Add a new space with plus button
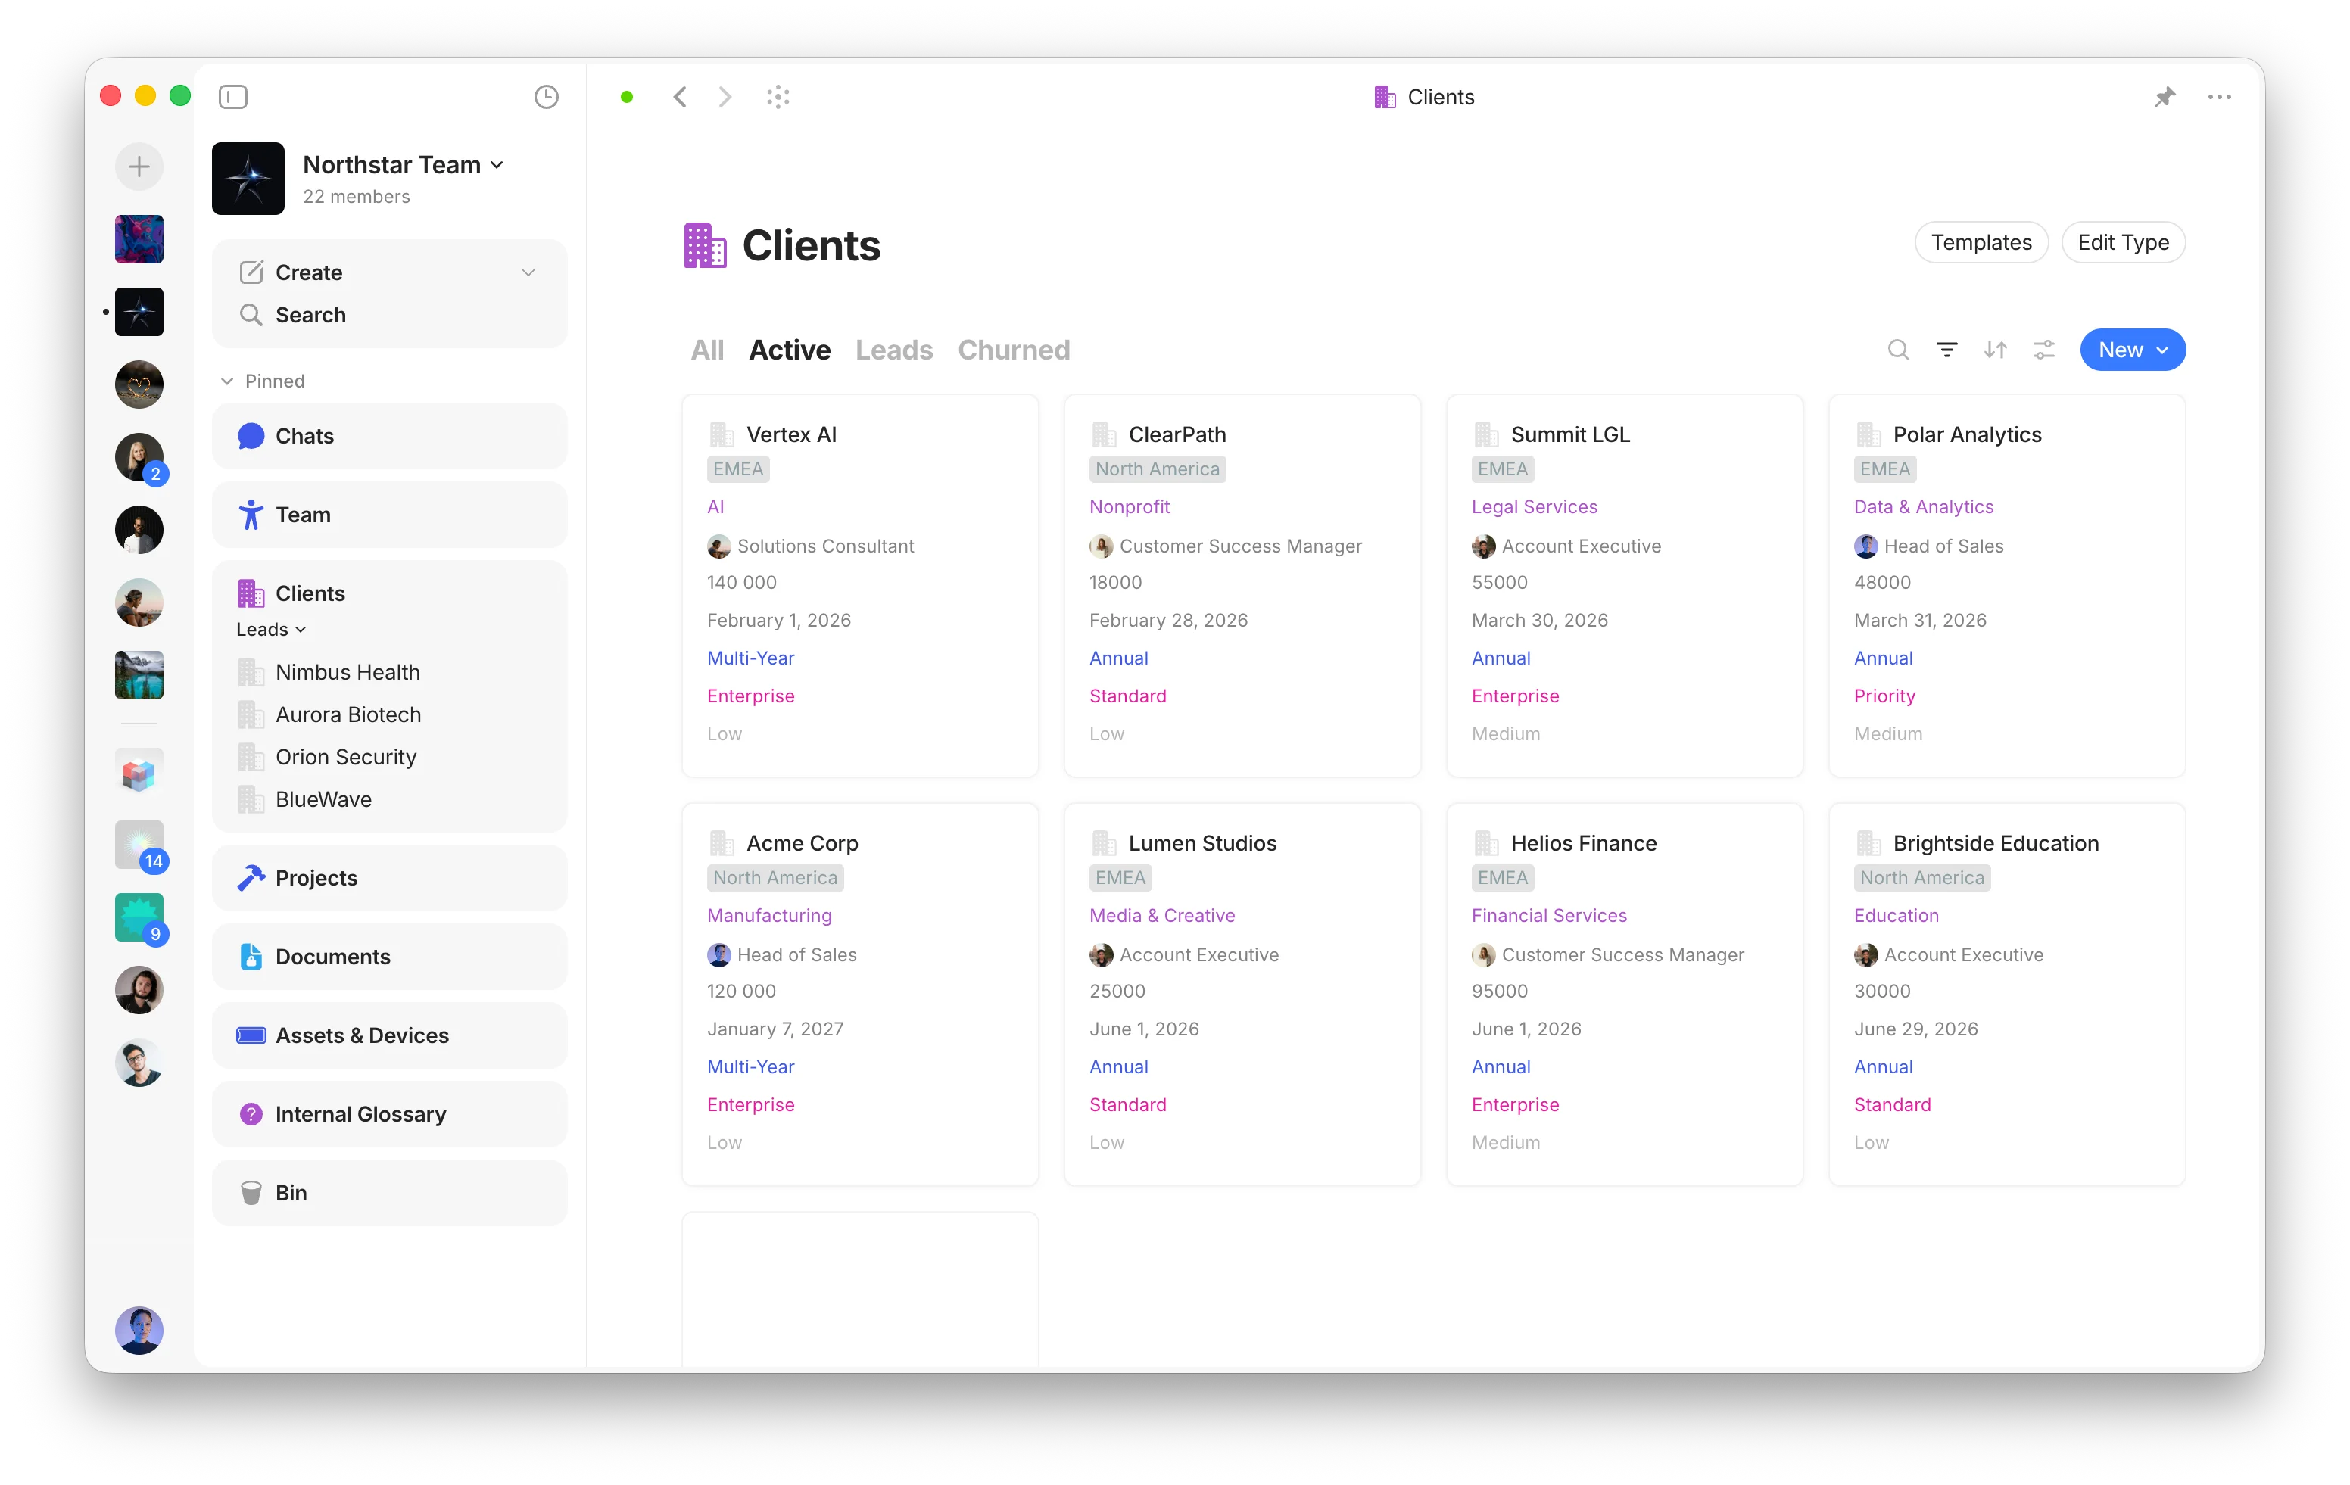The width and height of the screenshot is (2350, 1485). (139, 167)
